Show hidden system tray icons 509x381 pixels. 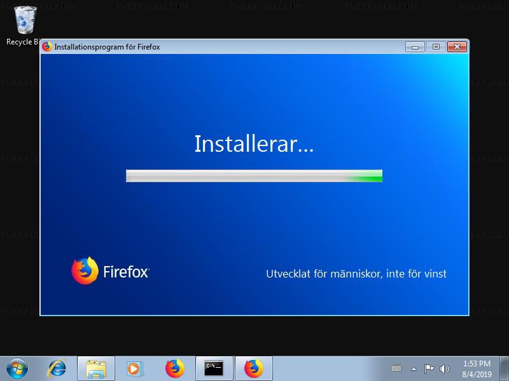[414, 369]
